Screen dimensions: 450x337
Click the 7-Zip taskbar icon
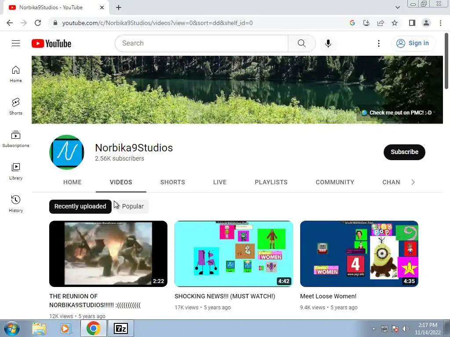pos(121,329)
